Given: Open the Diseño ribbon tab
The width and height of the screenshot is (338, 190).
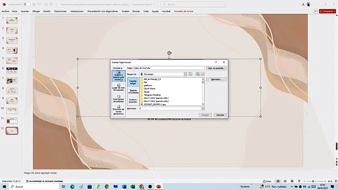Looking at the screenshot, I should (x=47, y=11).
